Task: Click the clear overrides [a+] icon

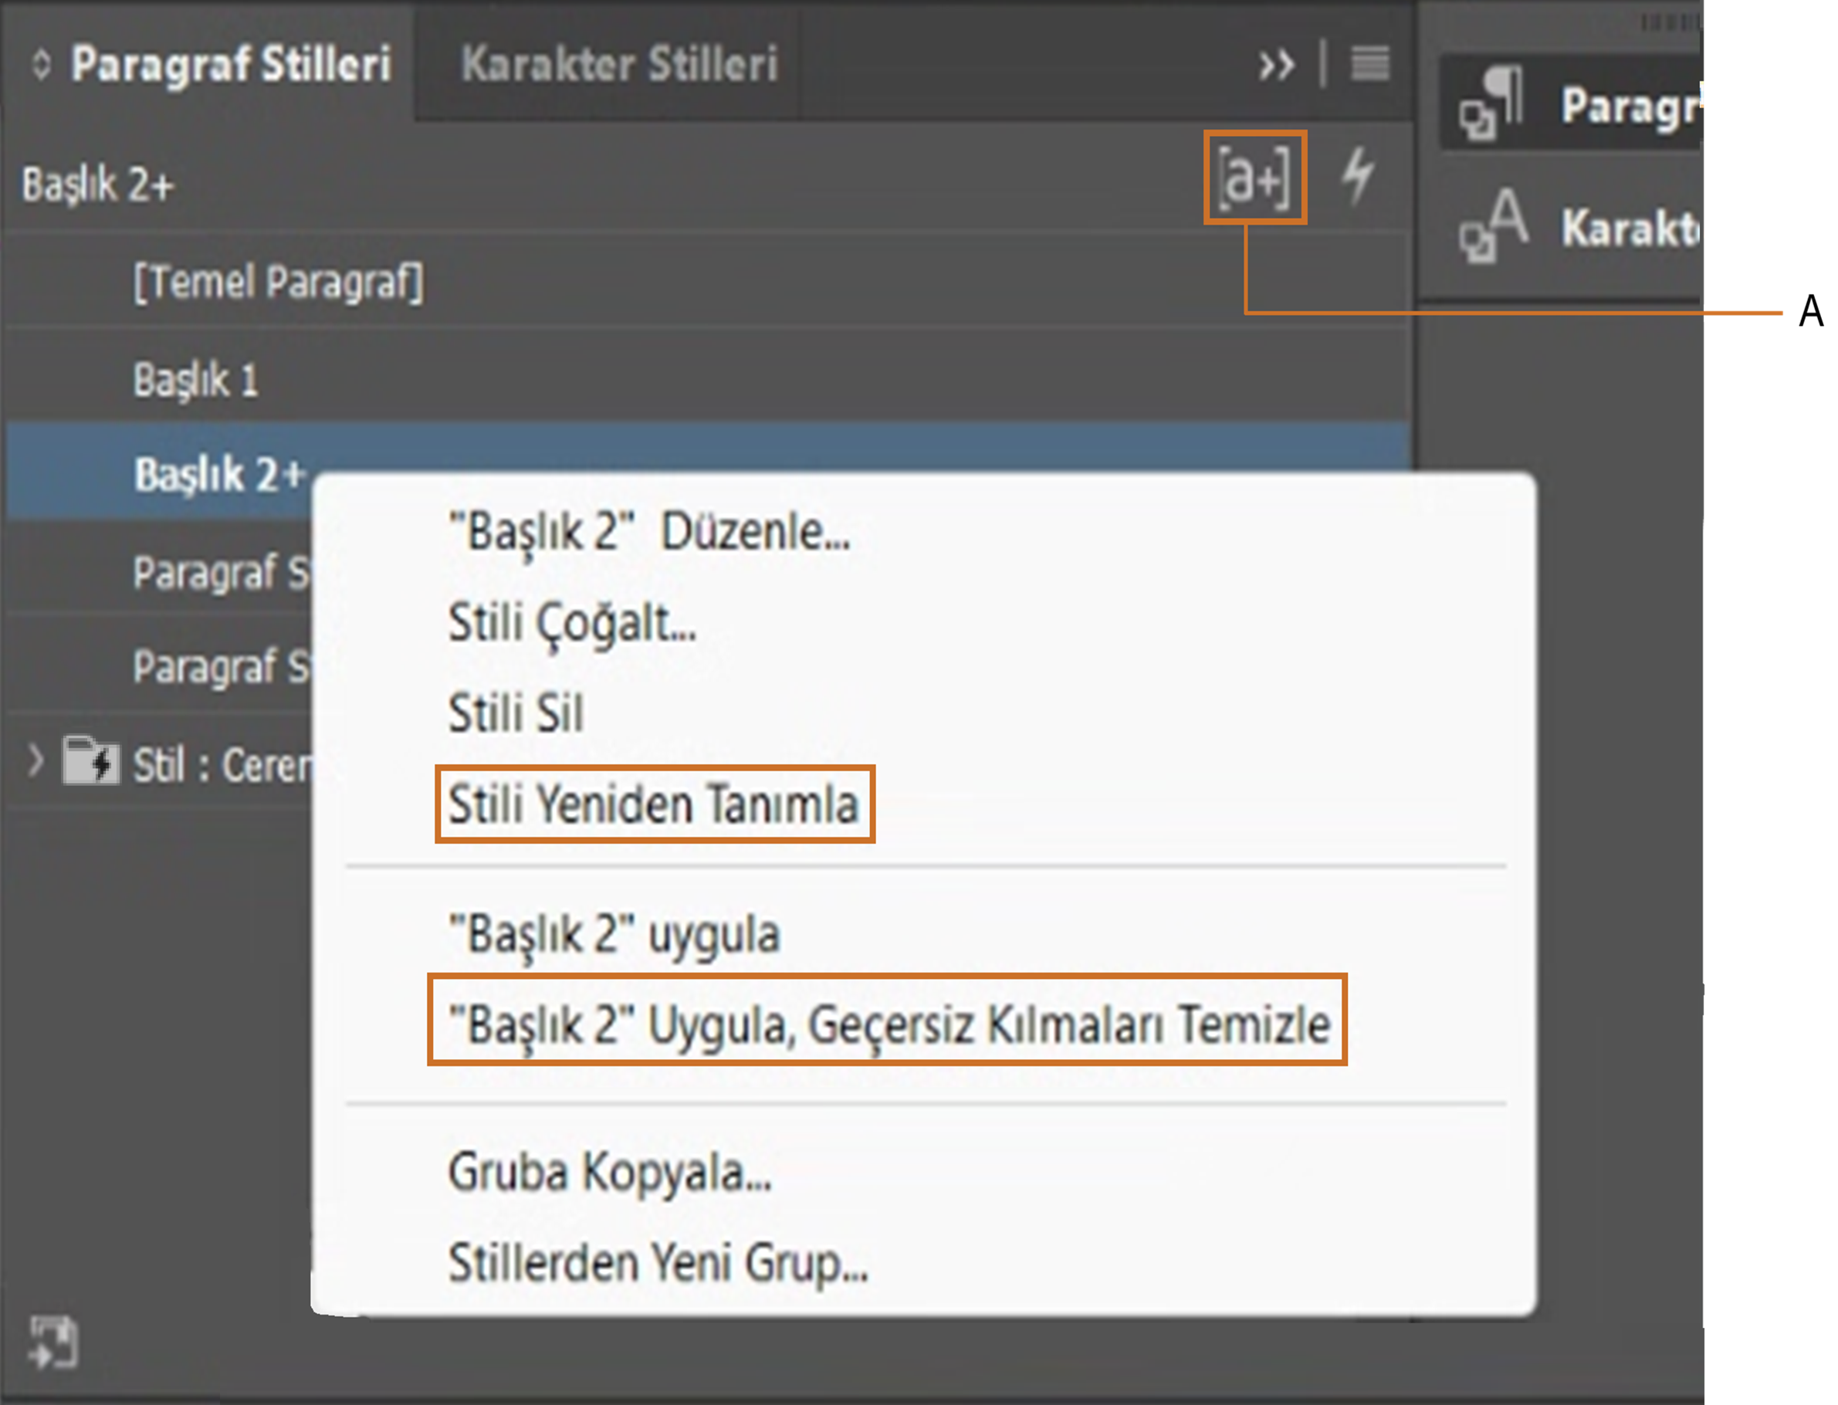Action: point(1254,178)
